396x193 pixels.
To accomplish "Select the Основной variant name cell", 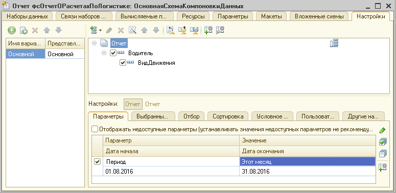I will tap(26, 54).
